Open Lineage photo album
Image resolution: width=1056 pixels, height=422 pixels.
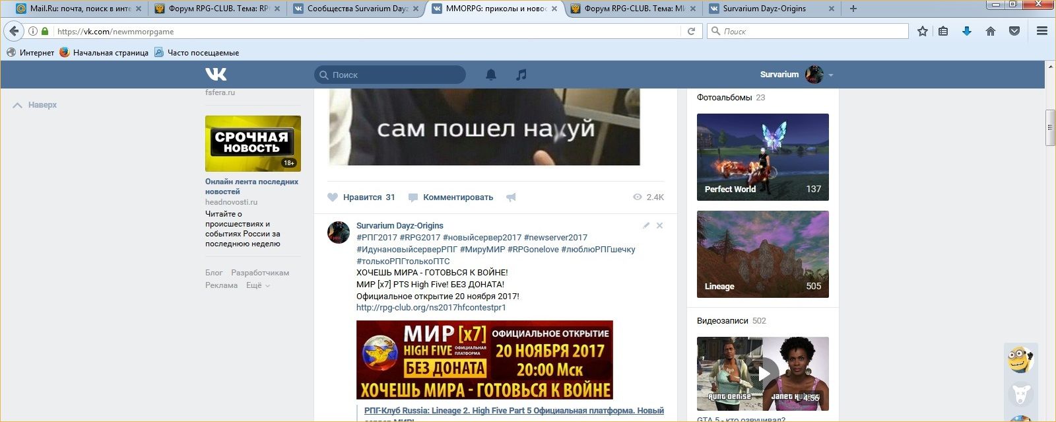coord(763,254)
